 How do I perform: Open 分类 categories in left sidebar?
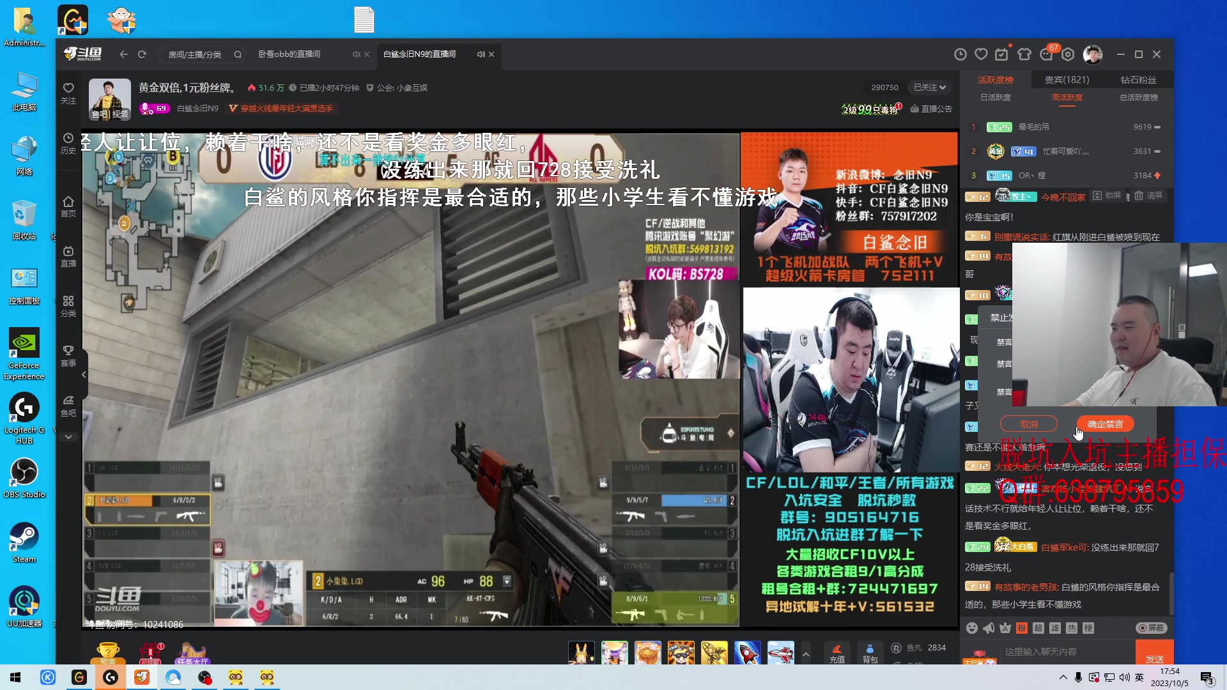click(68, 306)
